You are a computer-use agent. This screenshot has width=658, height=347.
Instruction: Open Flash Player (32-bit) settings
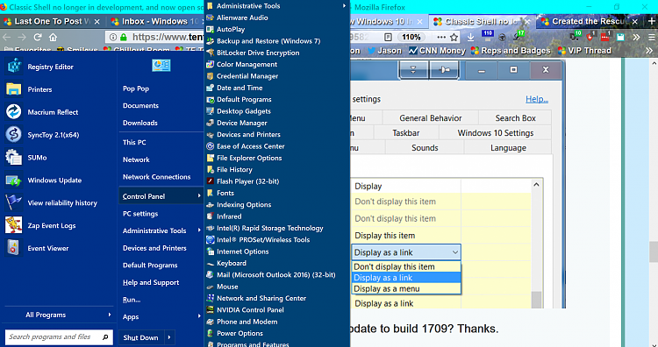(x=247, y=181)
